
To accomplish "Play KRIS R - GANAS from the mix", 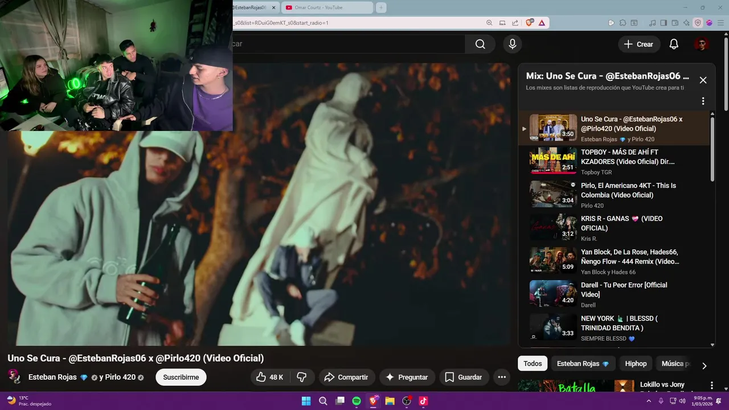I will 615,228.
